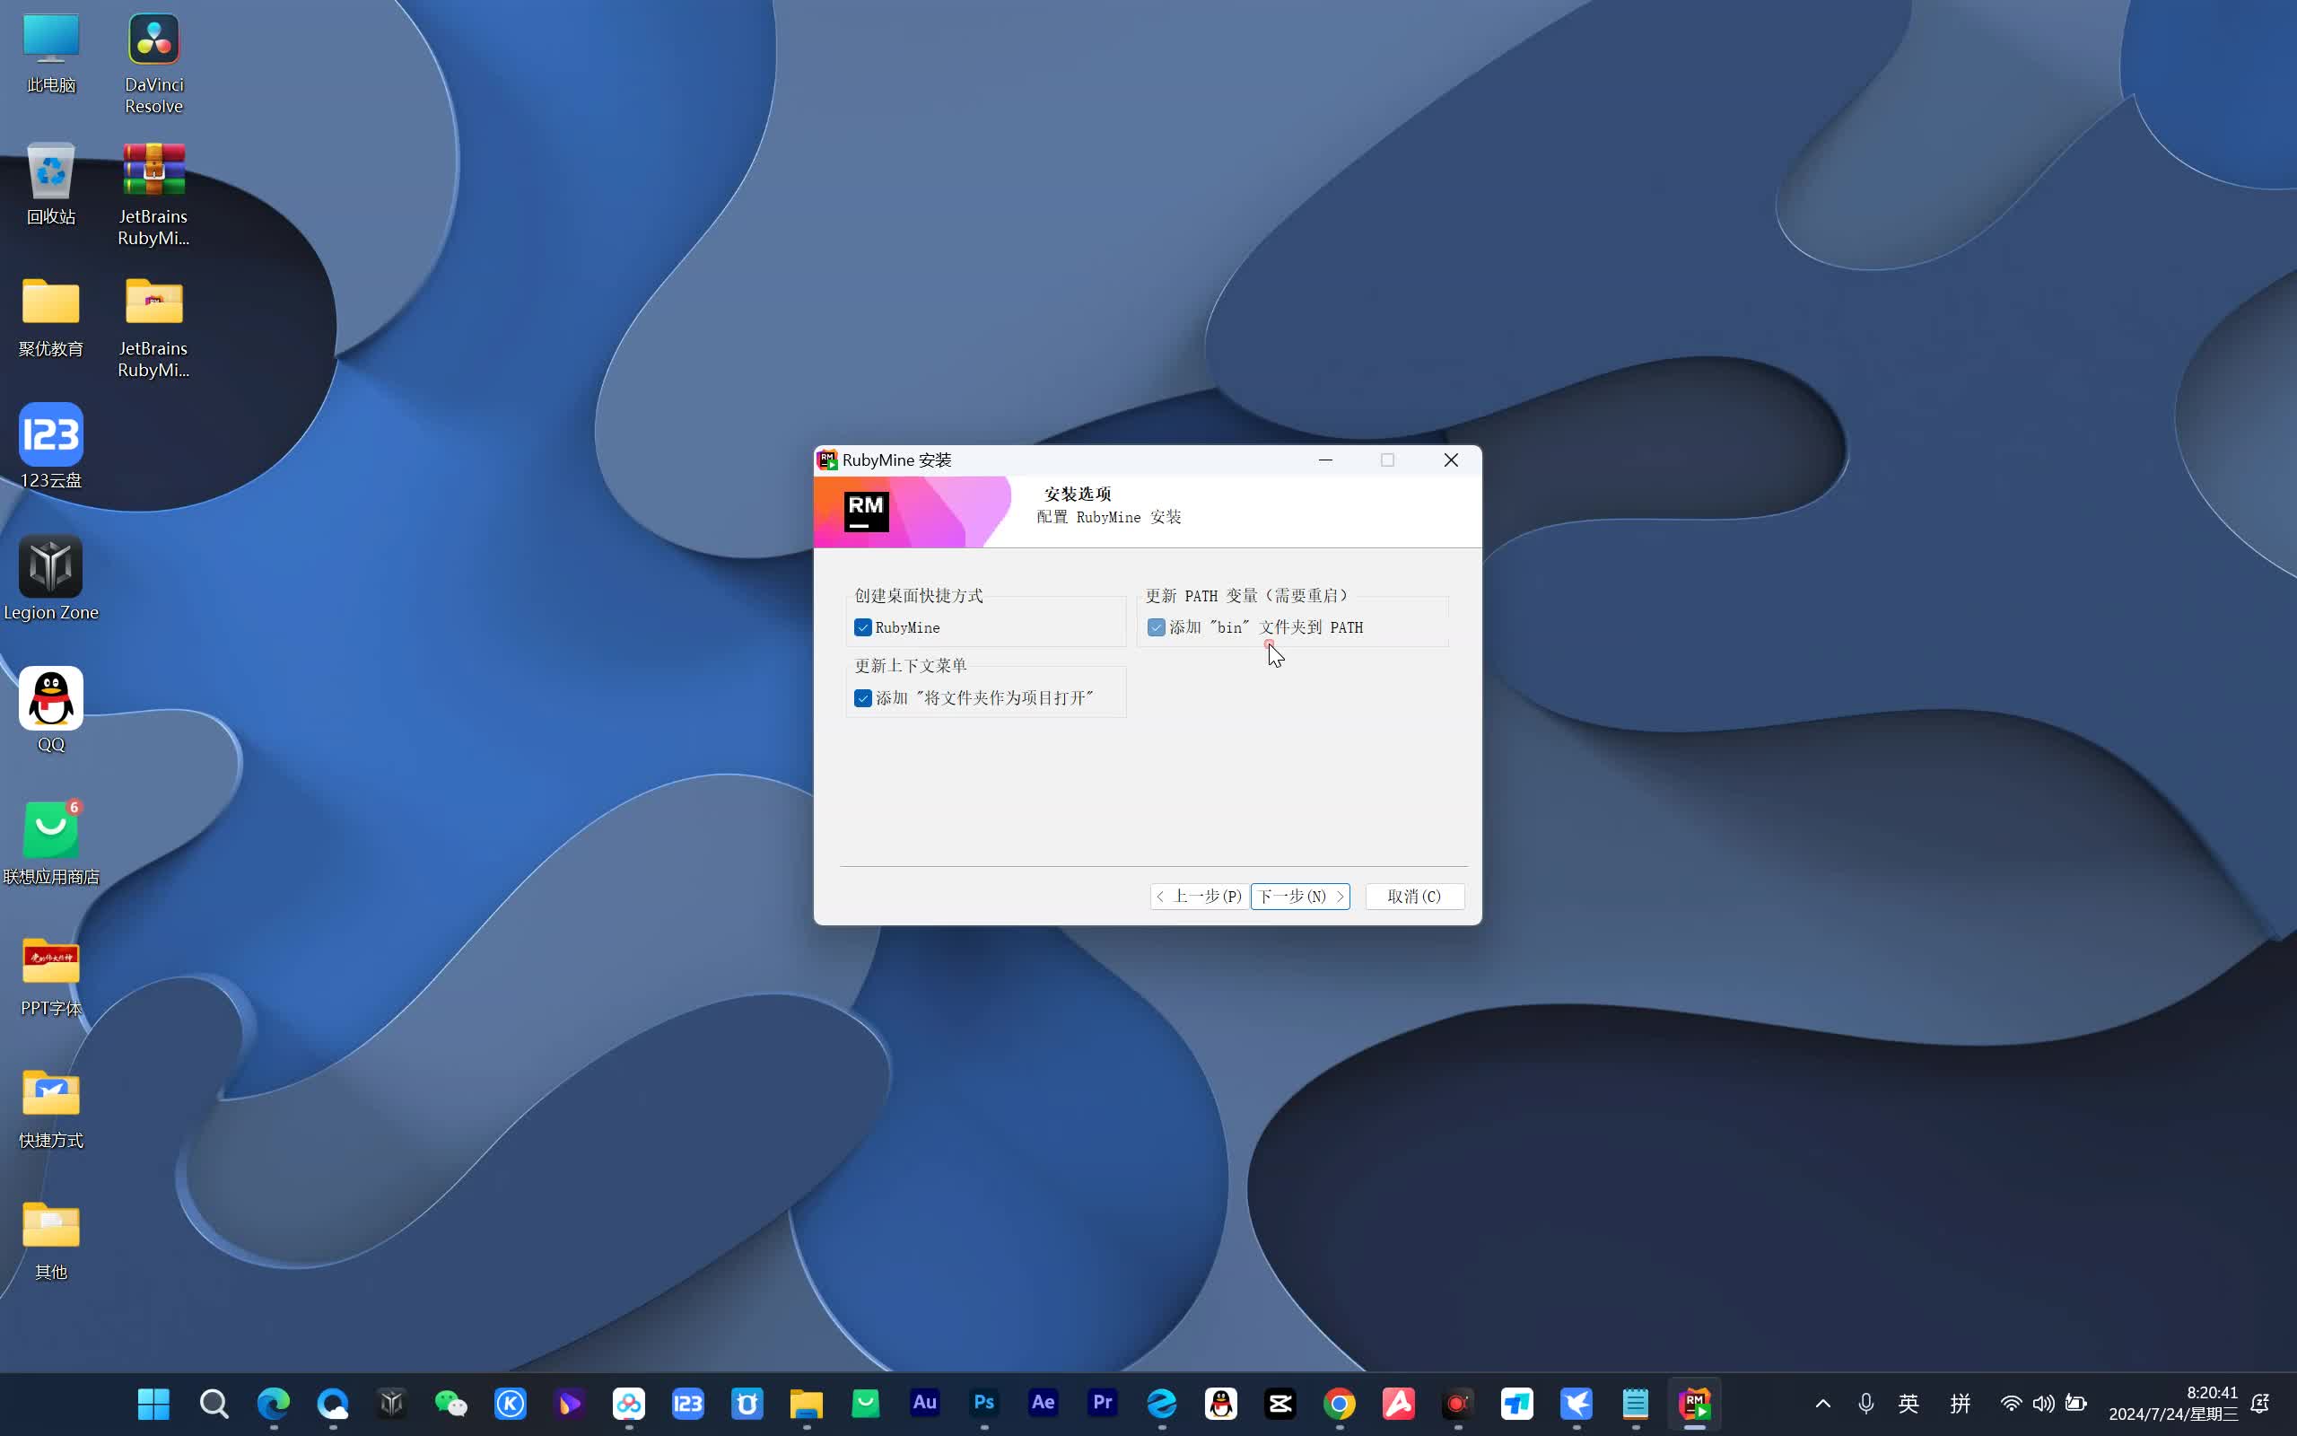Toggle the open-folder-as-project context menu checkbox

[x=863, y=698]
